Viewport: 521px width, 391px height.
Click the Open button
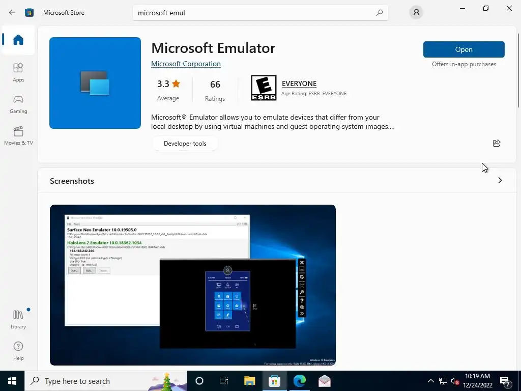[464, 49]
